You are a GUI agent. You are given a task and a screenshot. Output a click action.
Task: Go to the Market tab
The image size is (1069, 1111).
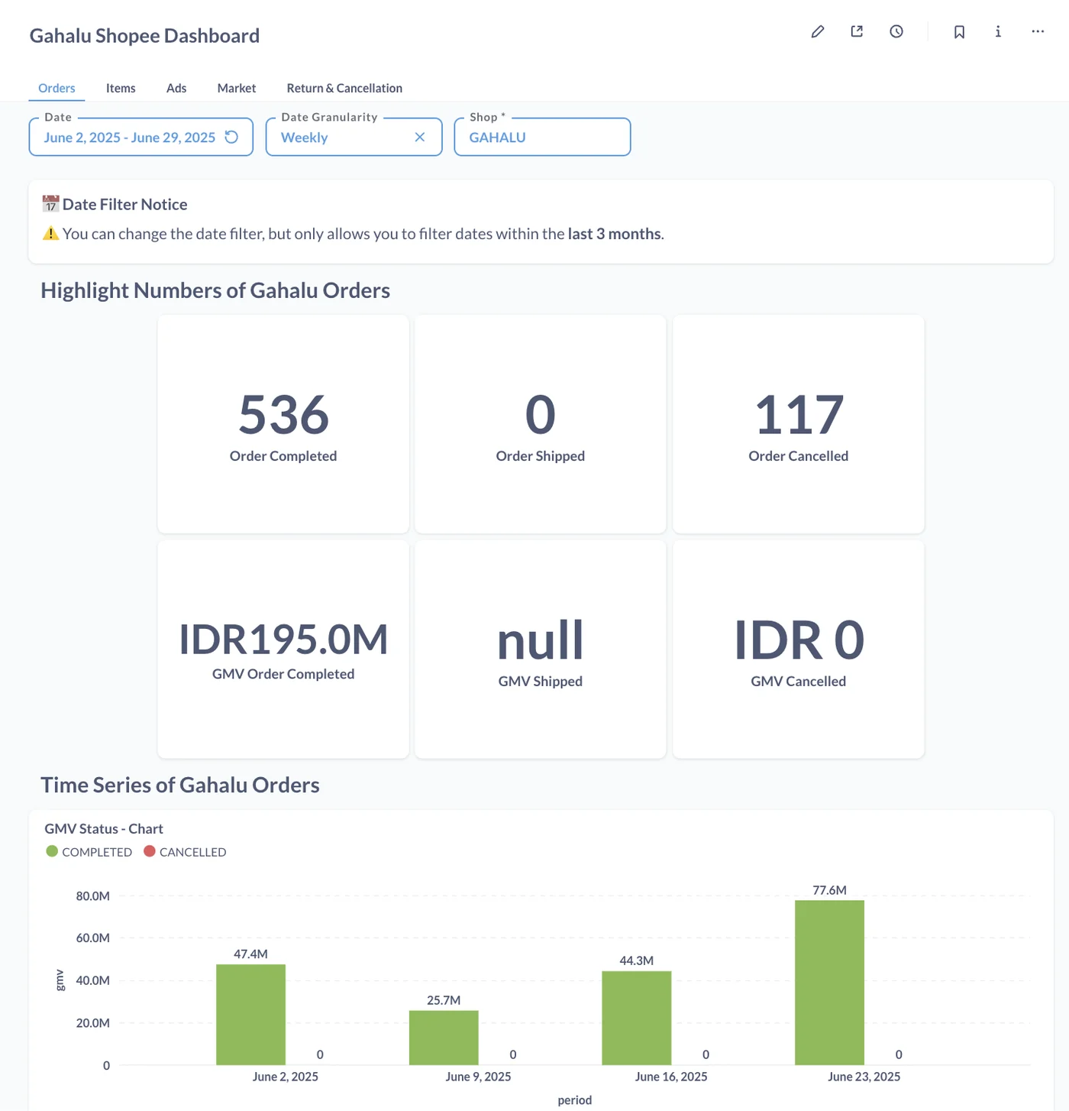click(237, 88)
